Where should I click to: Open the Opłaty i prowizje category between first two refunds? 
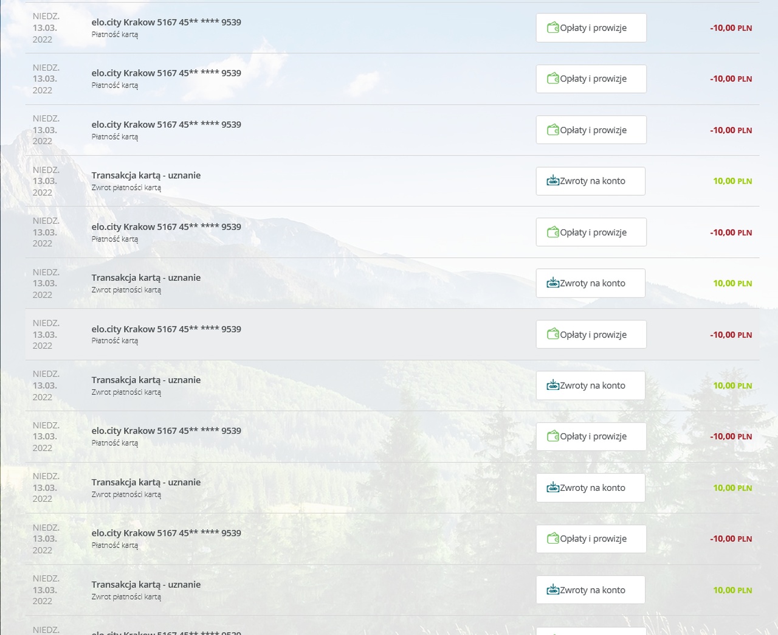(x=591, y=232)
